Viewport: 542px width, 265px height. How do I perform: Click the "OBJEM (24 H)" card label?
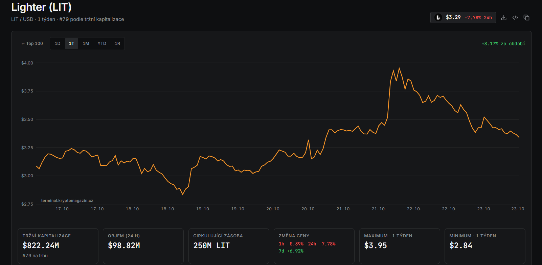(x=124, y=236)
